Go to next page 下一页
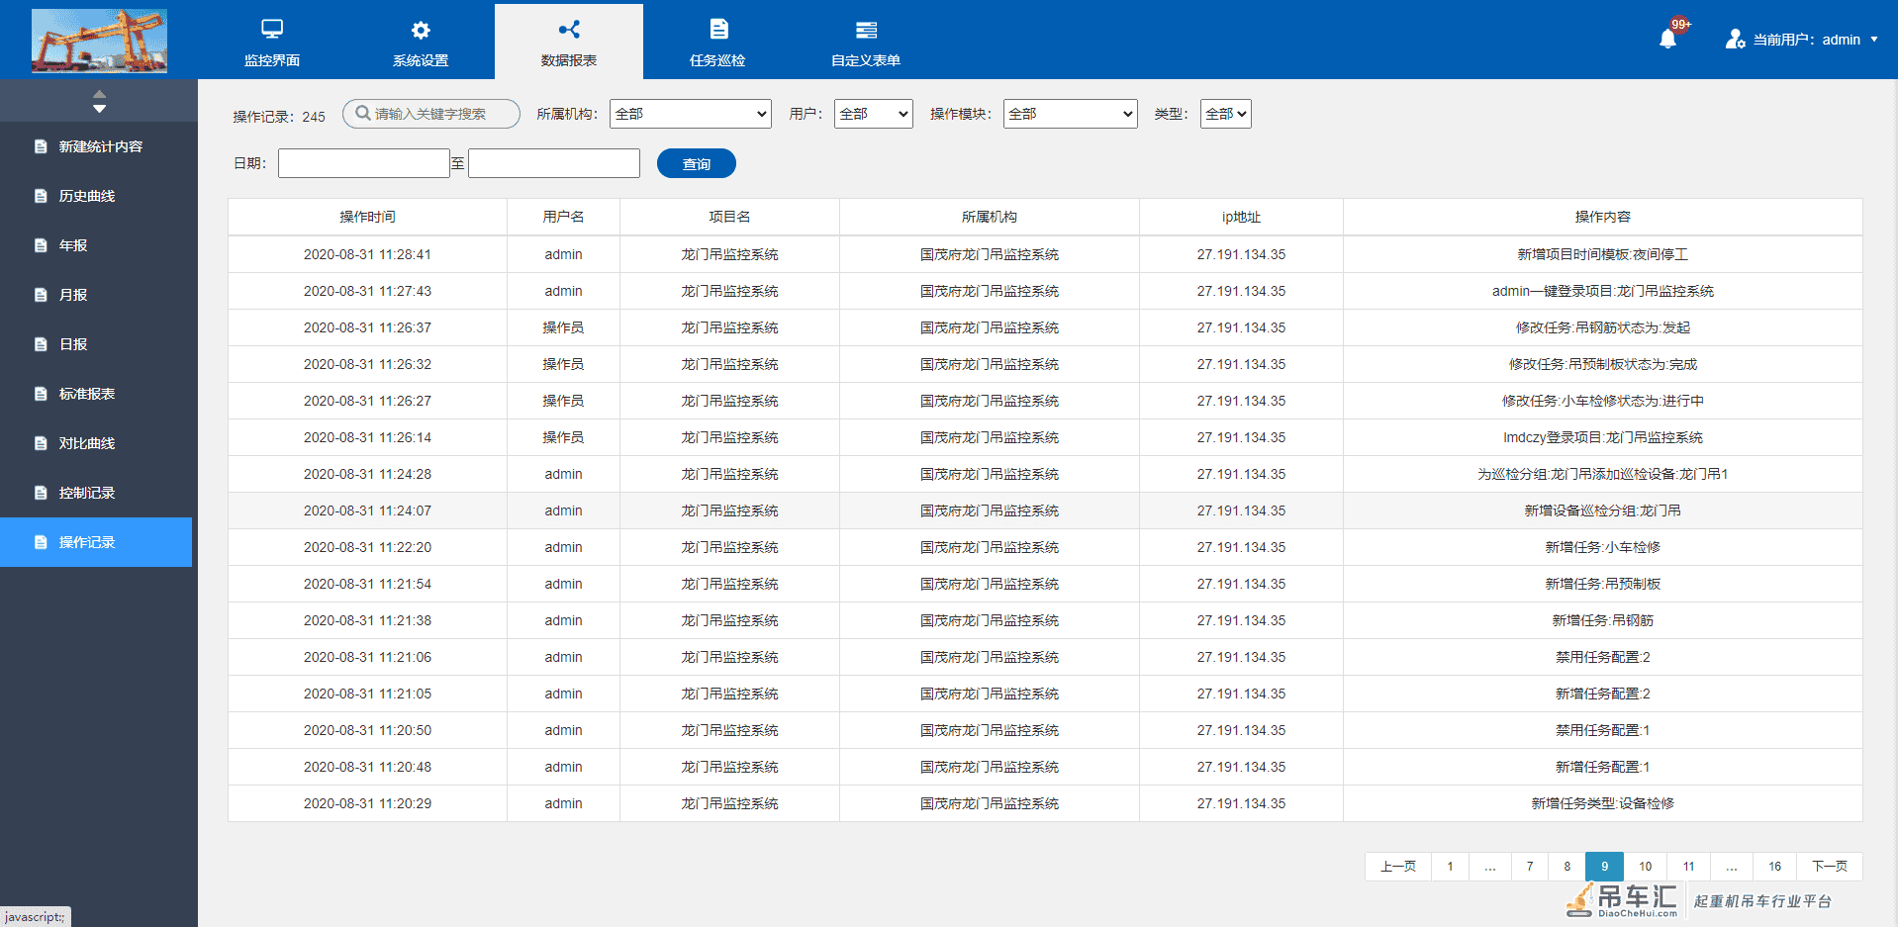The image size is (1898, 927). pyautogui.click(x=1830, y=867)
